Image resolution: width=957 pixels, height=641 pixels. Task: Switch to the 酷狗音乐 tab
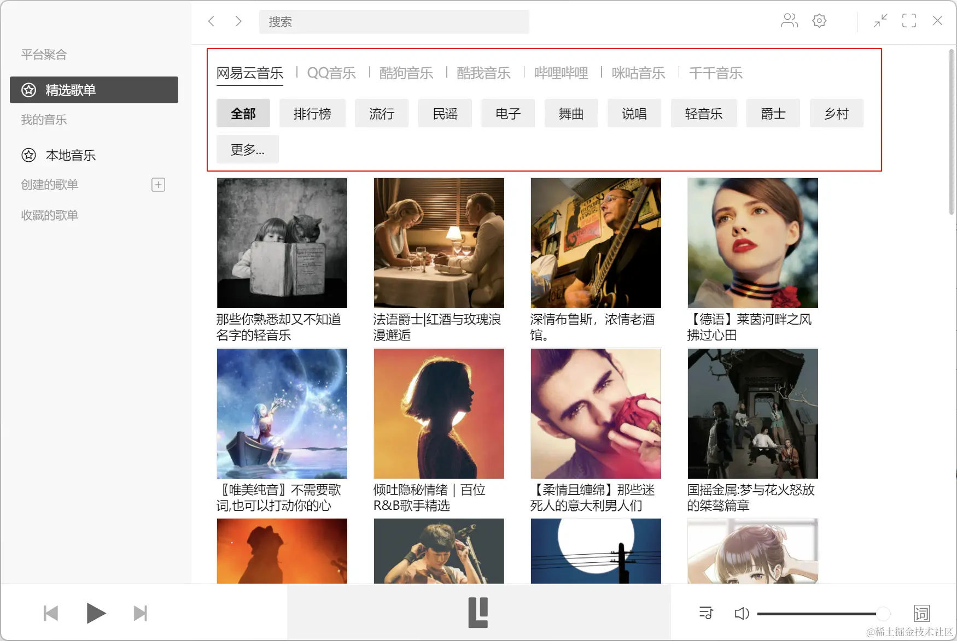point(406,73)
